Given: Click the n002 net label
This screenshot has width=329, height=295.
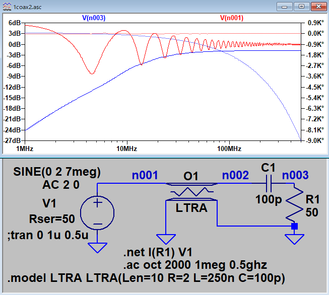Looking at the screenshot, I should [235, 175].
